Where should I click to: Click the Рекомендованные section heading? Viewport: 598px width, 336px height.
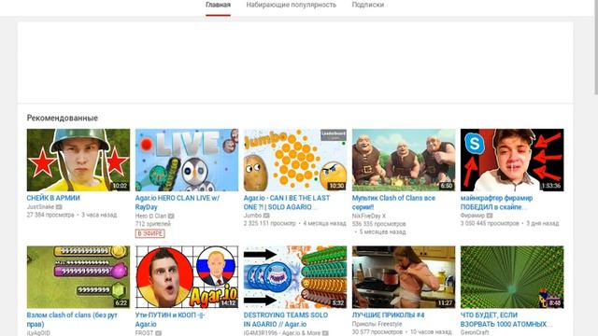(63, 119)
